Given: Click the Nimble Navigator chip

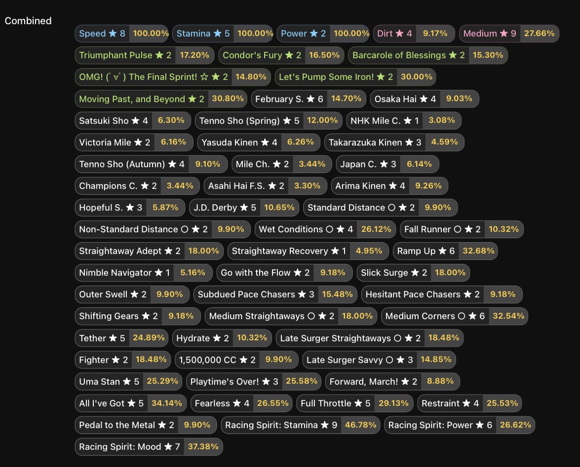Looking at the screenshot, I should tap(144, 273).
